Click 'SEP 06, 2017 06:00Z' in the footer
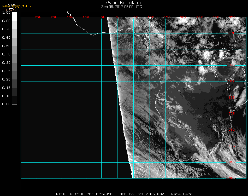The width and height of the screenshot is (248, 196). click(x=142, y=194)
